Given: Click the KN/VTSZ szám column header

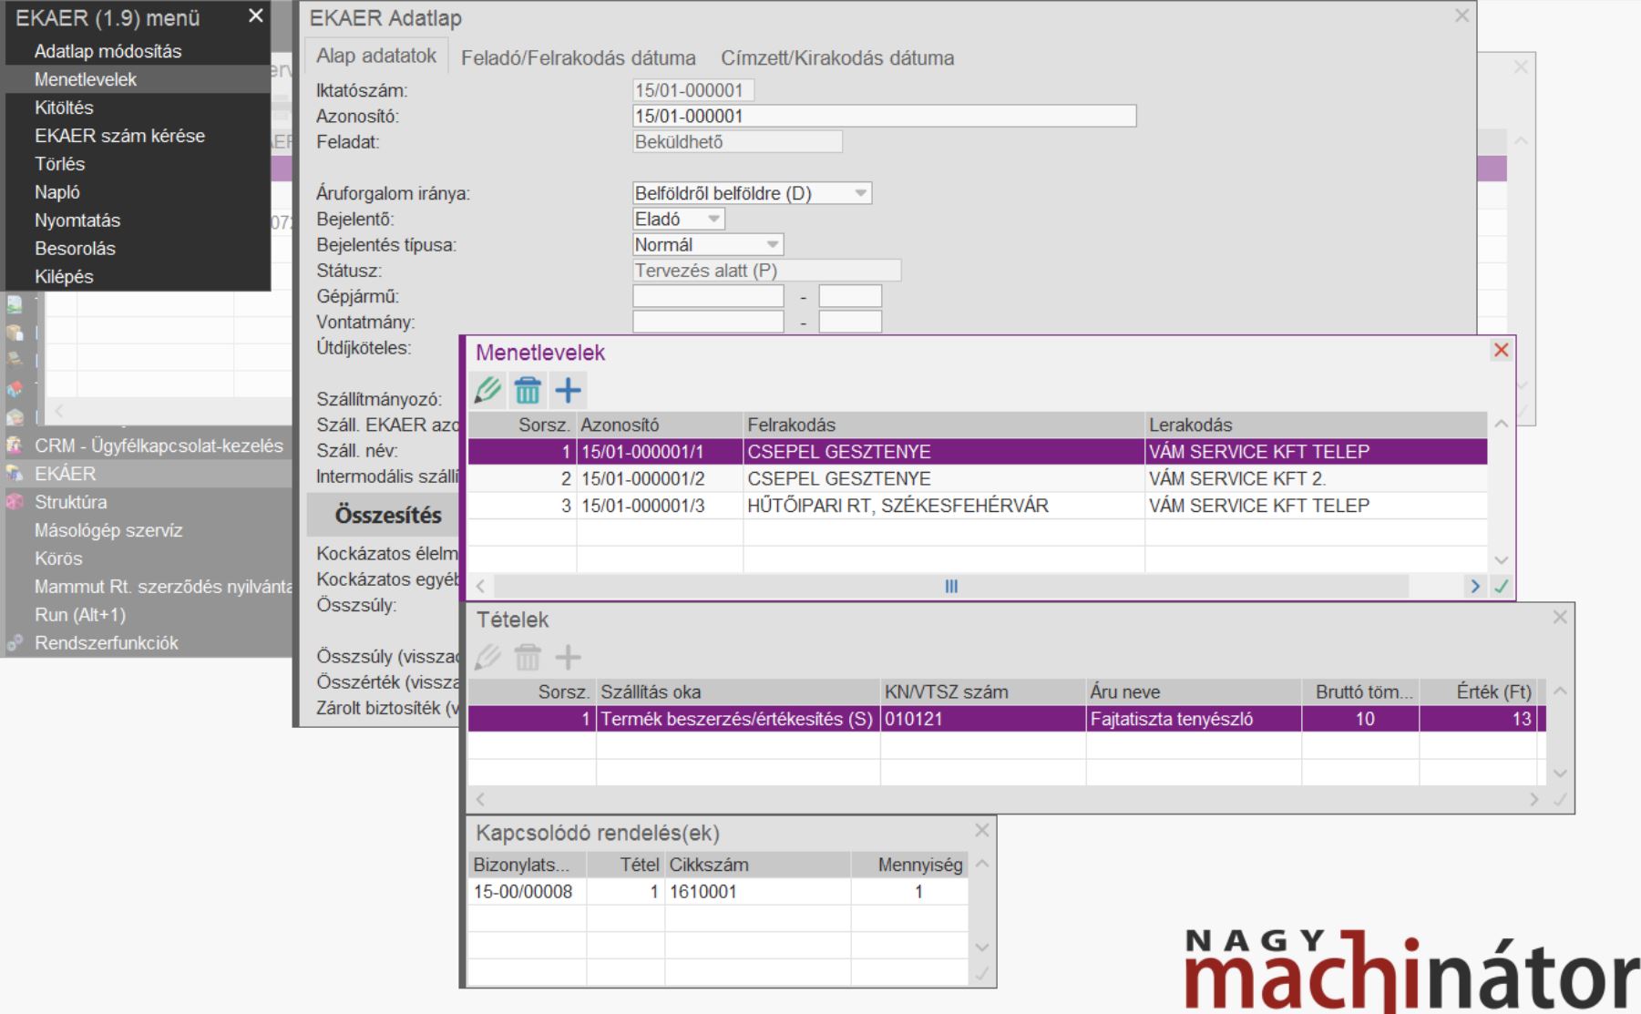Looking at the screenshot, I should coord(983,692).
